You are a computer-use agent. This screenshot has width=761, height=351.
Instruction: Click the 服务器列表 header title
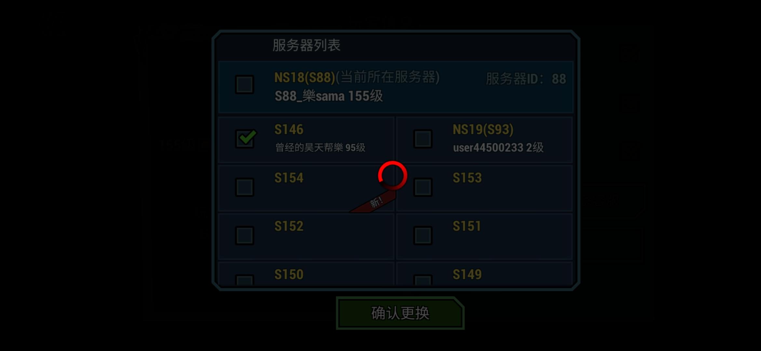click(306, 45)
